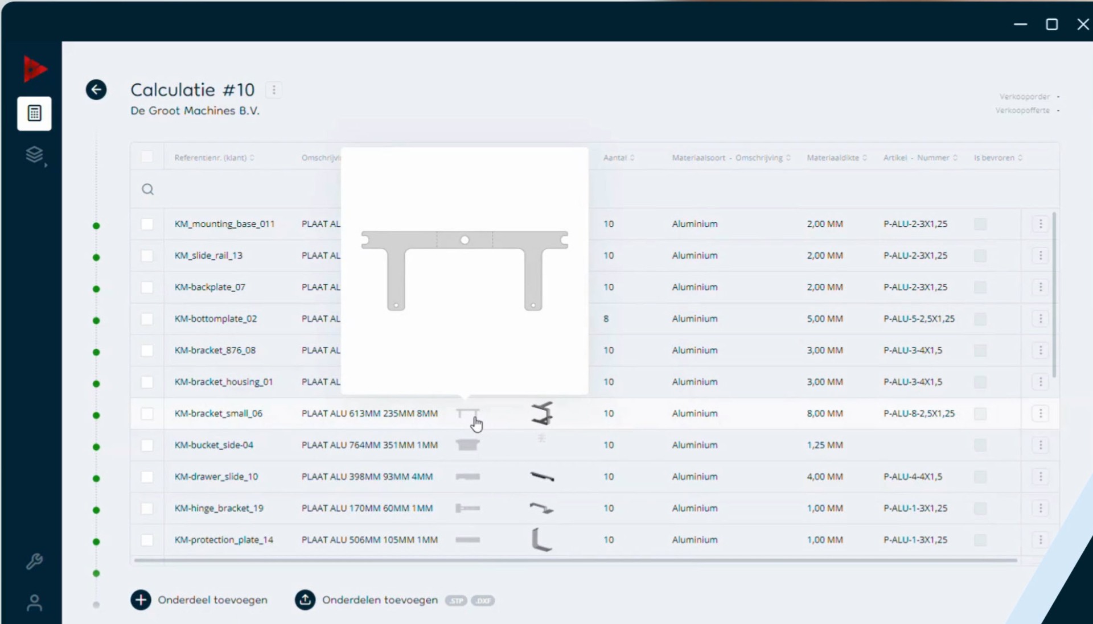1093x624 pixels.
Task: Open row menu for KM-bracket_housing_01
Action: pos(1040,382)
